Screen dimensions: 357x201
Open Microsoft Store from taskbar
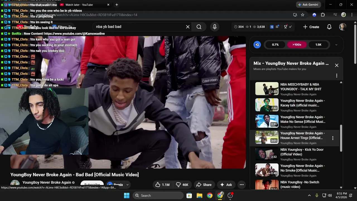click(189, 195)
